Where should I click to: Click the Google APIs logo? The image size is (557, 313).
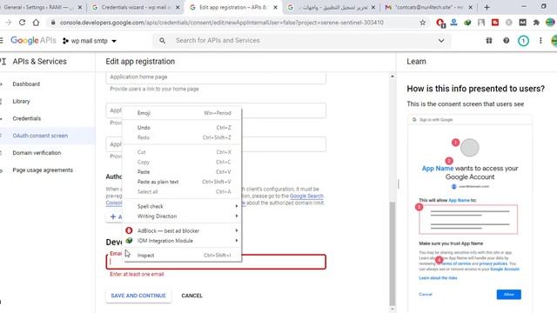[33, 41]
